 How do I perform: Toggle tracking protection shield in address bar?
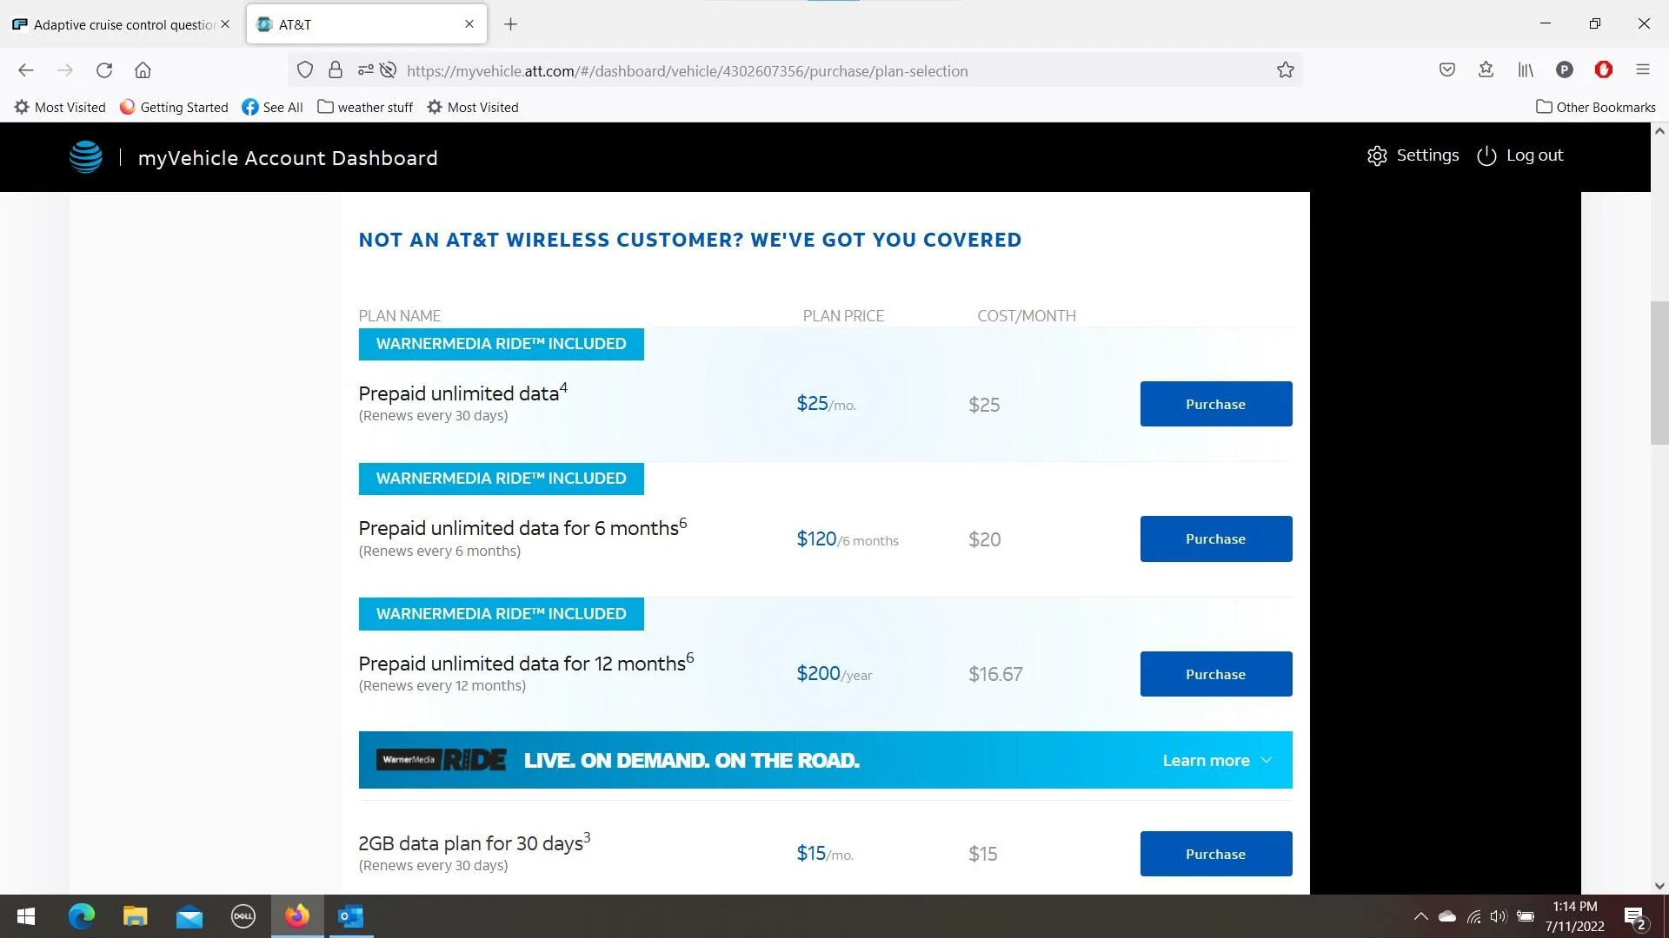(304, 70)
